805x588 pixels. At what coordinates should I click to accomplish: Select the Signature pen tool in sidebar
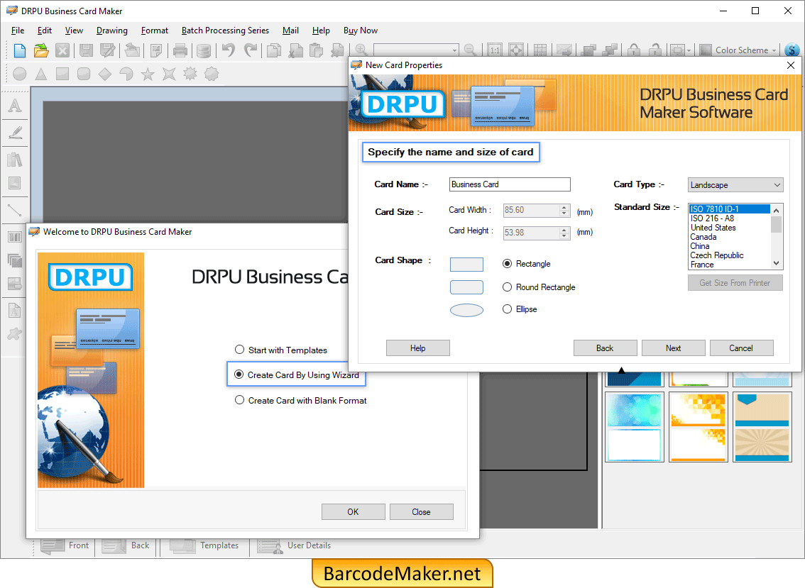point(15,133)
